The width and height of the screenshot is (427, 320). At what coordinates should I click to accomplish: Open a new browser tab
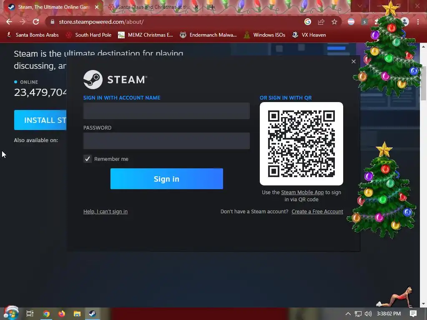click(212, 7)
